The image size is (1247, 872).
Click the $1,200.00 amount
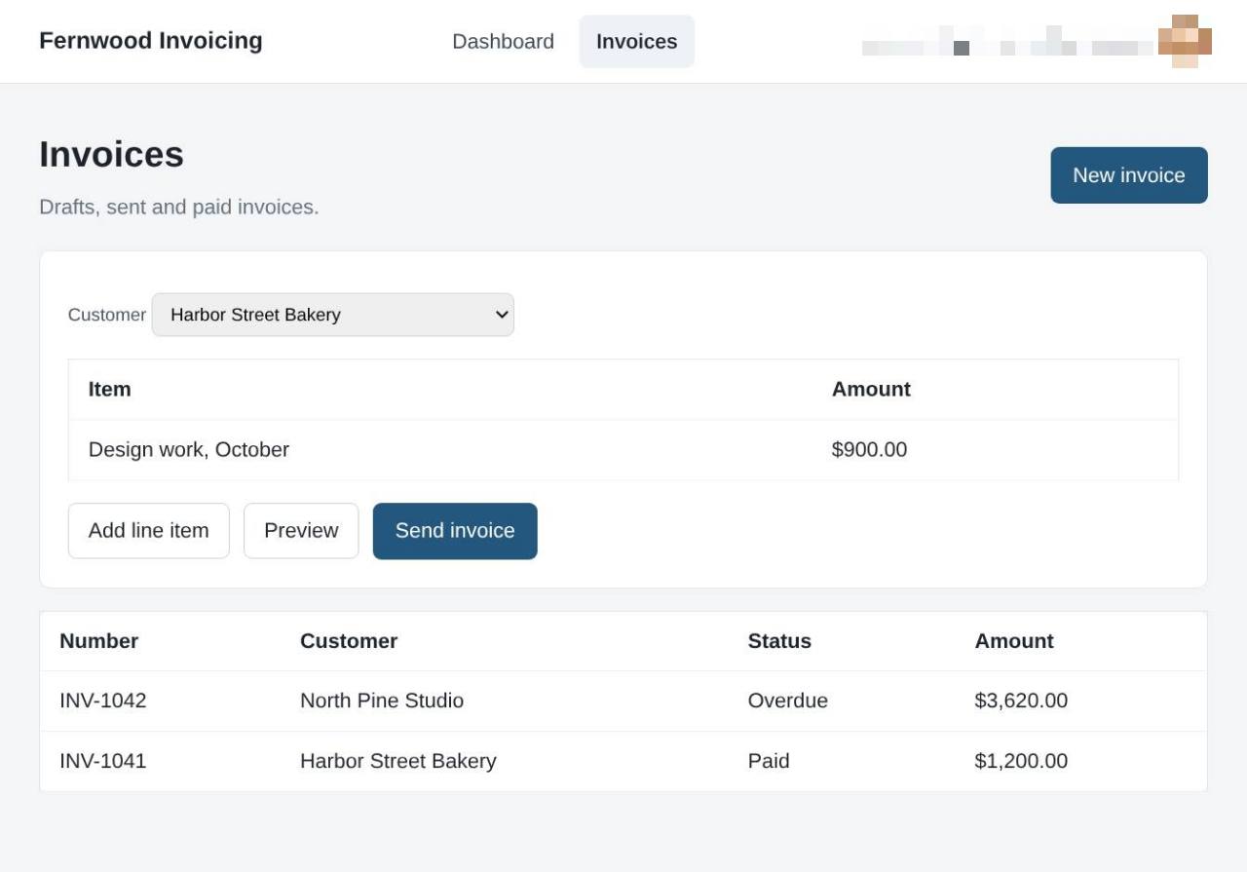coord(1021,761)
